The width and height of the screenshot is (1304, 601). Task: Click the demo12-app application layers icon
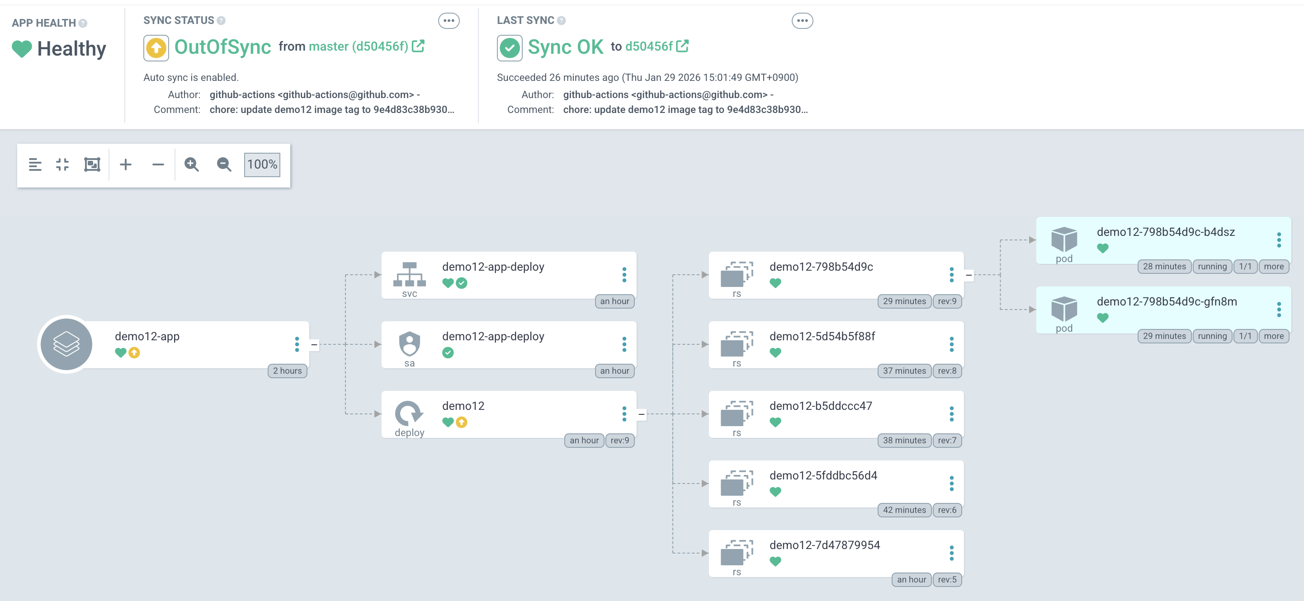pyautogui.click(x=66, y=344)
